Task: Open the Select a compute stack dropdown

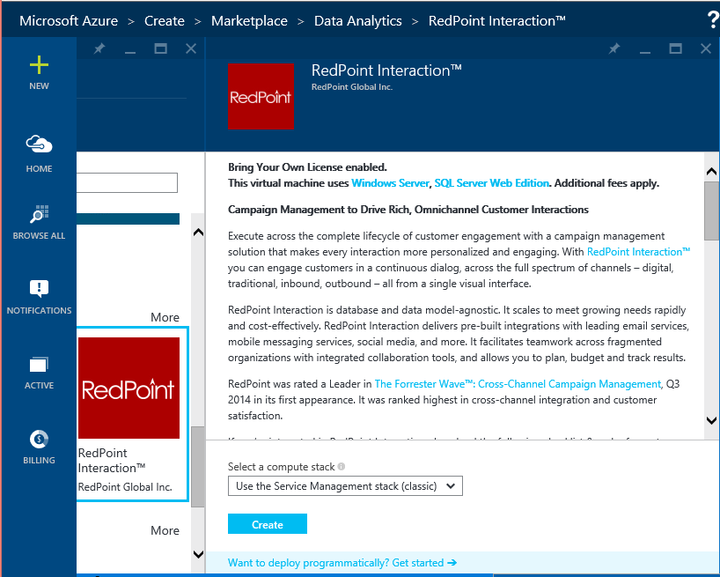Action: 345,485
